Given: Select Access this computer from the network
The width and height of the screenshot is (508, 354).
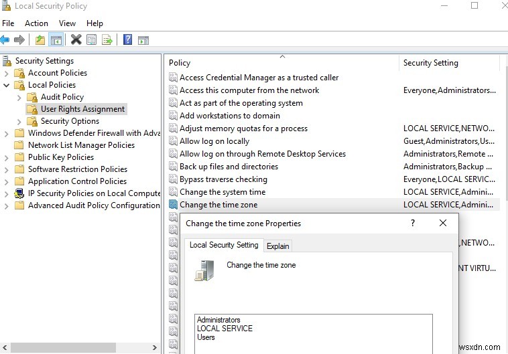Looking at the screenshot, I should click(x=249, y=90).
